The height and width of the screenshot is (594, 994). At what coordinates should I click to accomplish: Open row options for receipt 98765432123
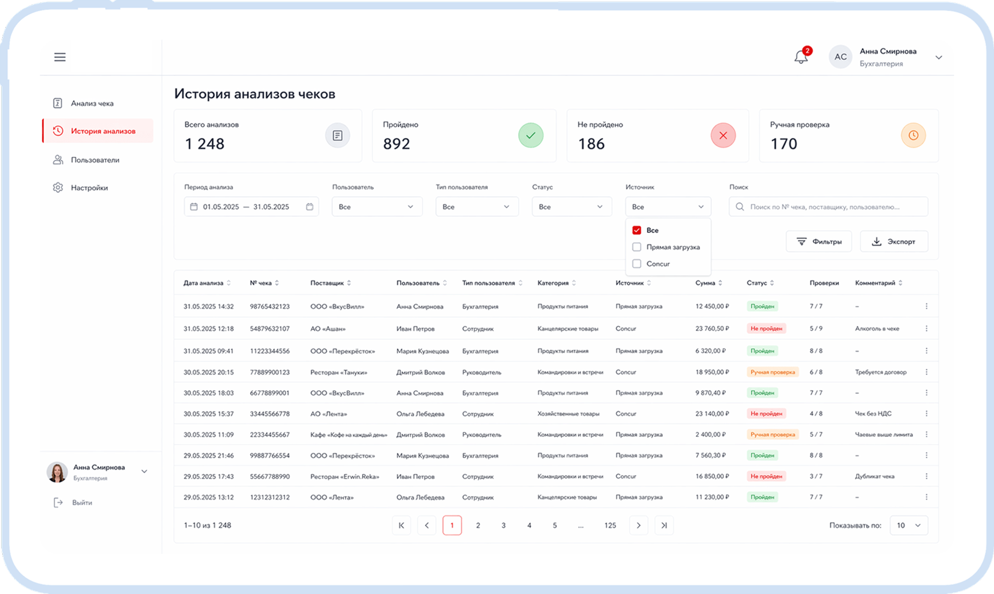[926, 306]
